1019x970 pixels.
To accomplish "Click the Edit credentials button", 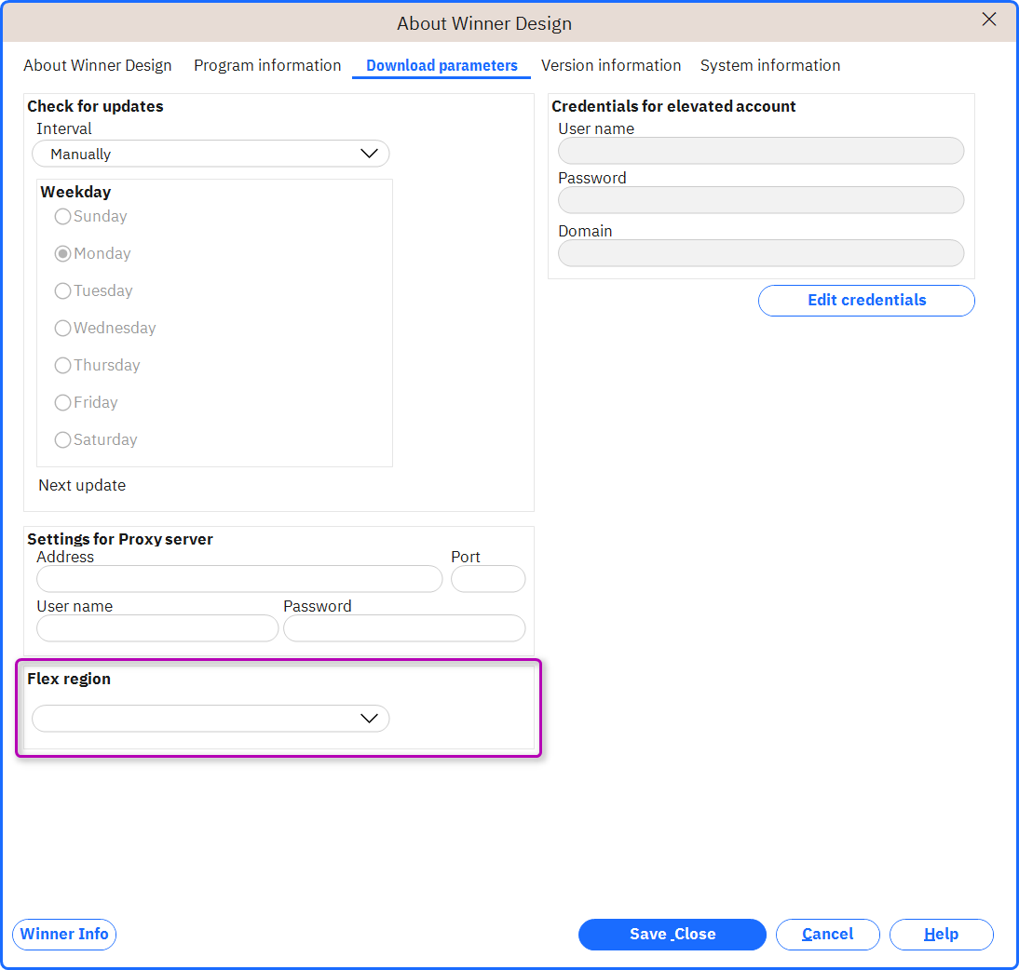I will 866,301.
